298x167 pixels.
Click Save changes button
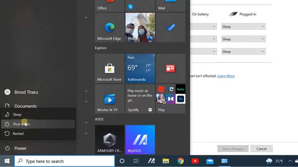pyautogui.click(x=233, y=149)
